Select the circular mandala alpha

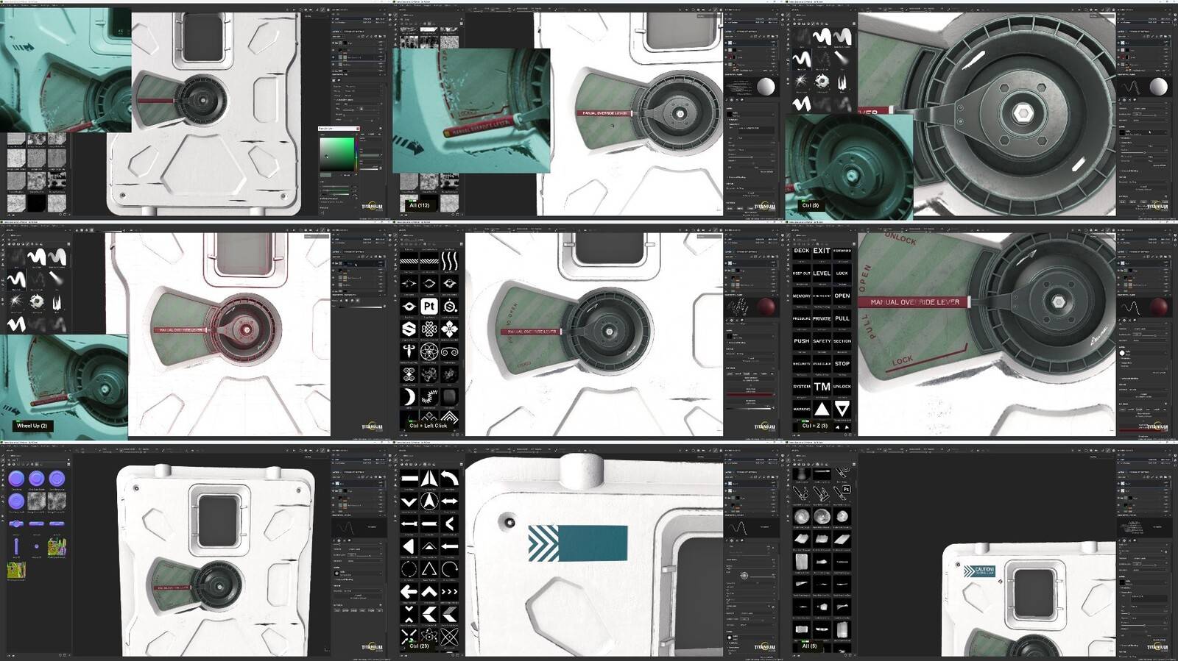click(x=429, y=351)
